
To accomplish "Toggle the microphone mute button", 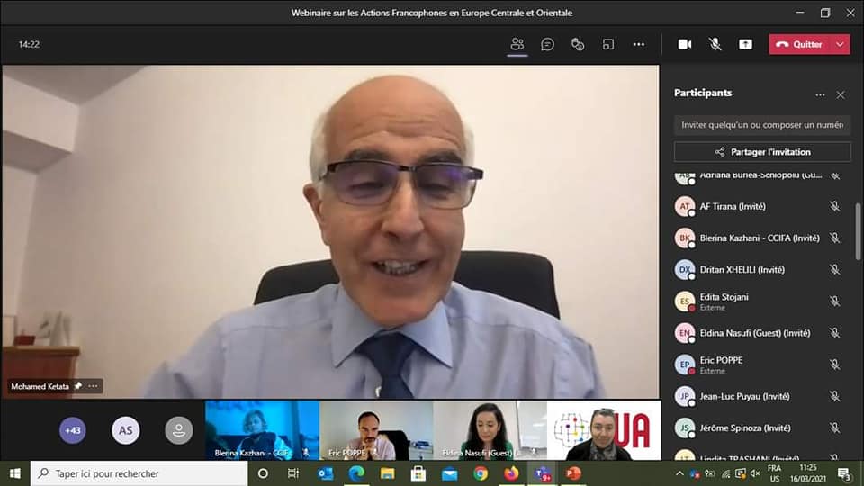I will [x=715, y=44].
